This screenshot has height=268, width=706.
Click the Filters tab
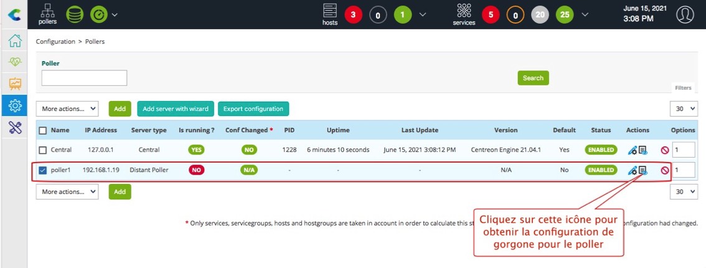coord(682,89)
